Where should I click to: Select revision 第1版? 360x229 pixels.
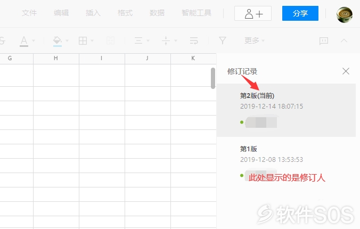point(286,163)
